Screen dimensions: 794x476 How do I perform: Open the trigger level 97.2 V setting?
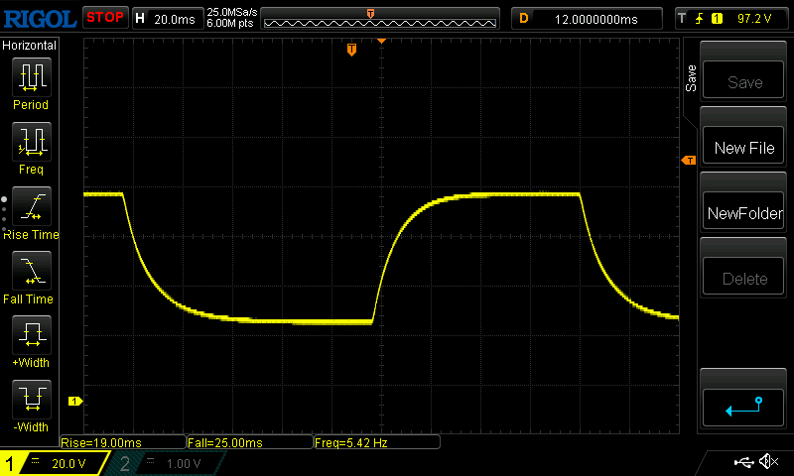731,18
